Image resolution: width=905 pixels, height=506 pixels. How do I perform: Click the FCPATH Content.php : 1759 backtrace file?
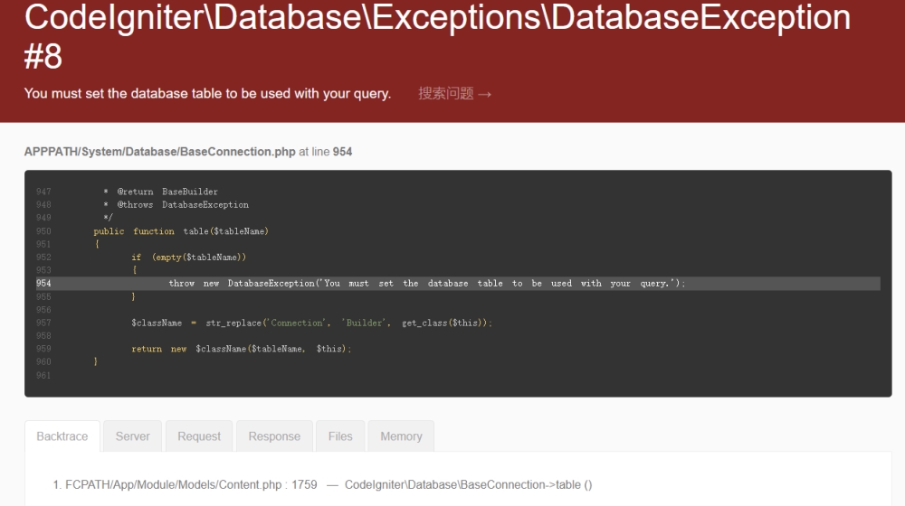191,485
